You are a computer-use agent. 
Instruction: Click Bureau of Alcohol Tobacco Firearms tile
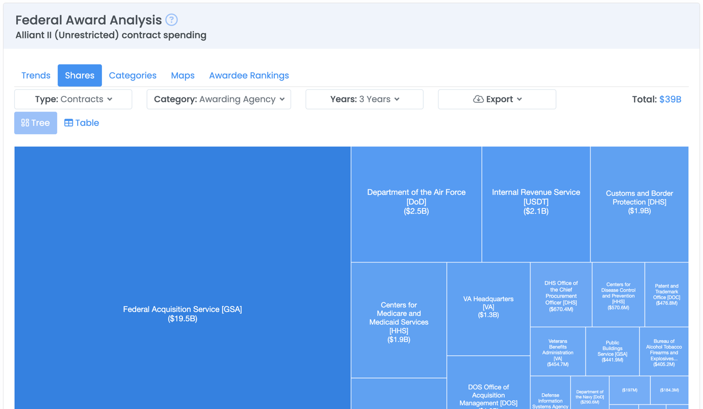664,351
